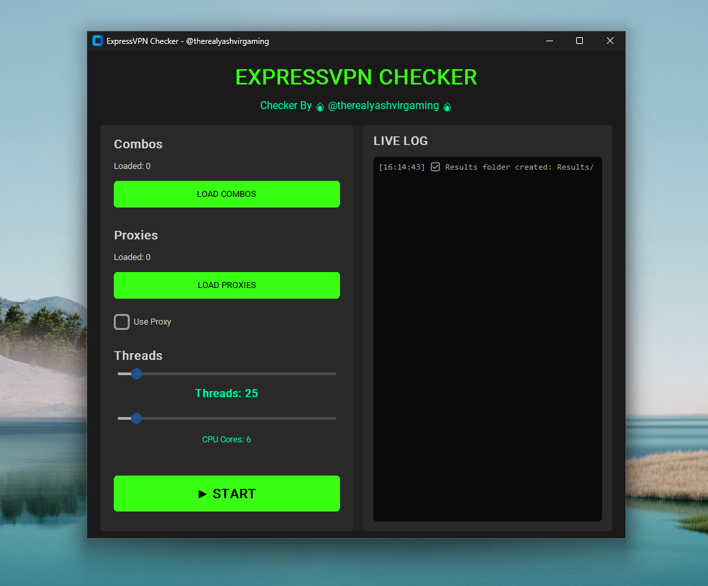Viewport: 708px width, 586px height.
Task: Click the 'Results folder created: Results/' log line
Action: [x=519, y=167]
